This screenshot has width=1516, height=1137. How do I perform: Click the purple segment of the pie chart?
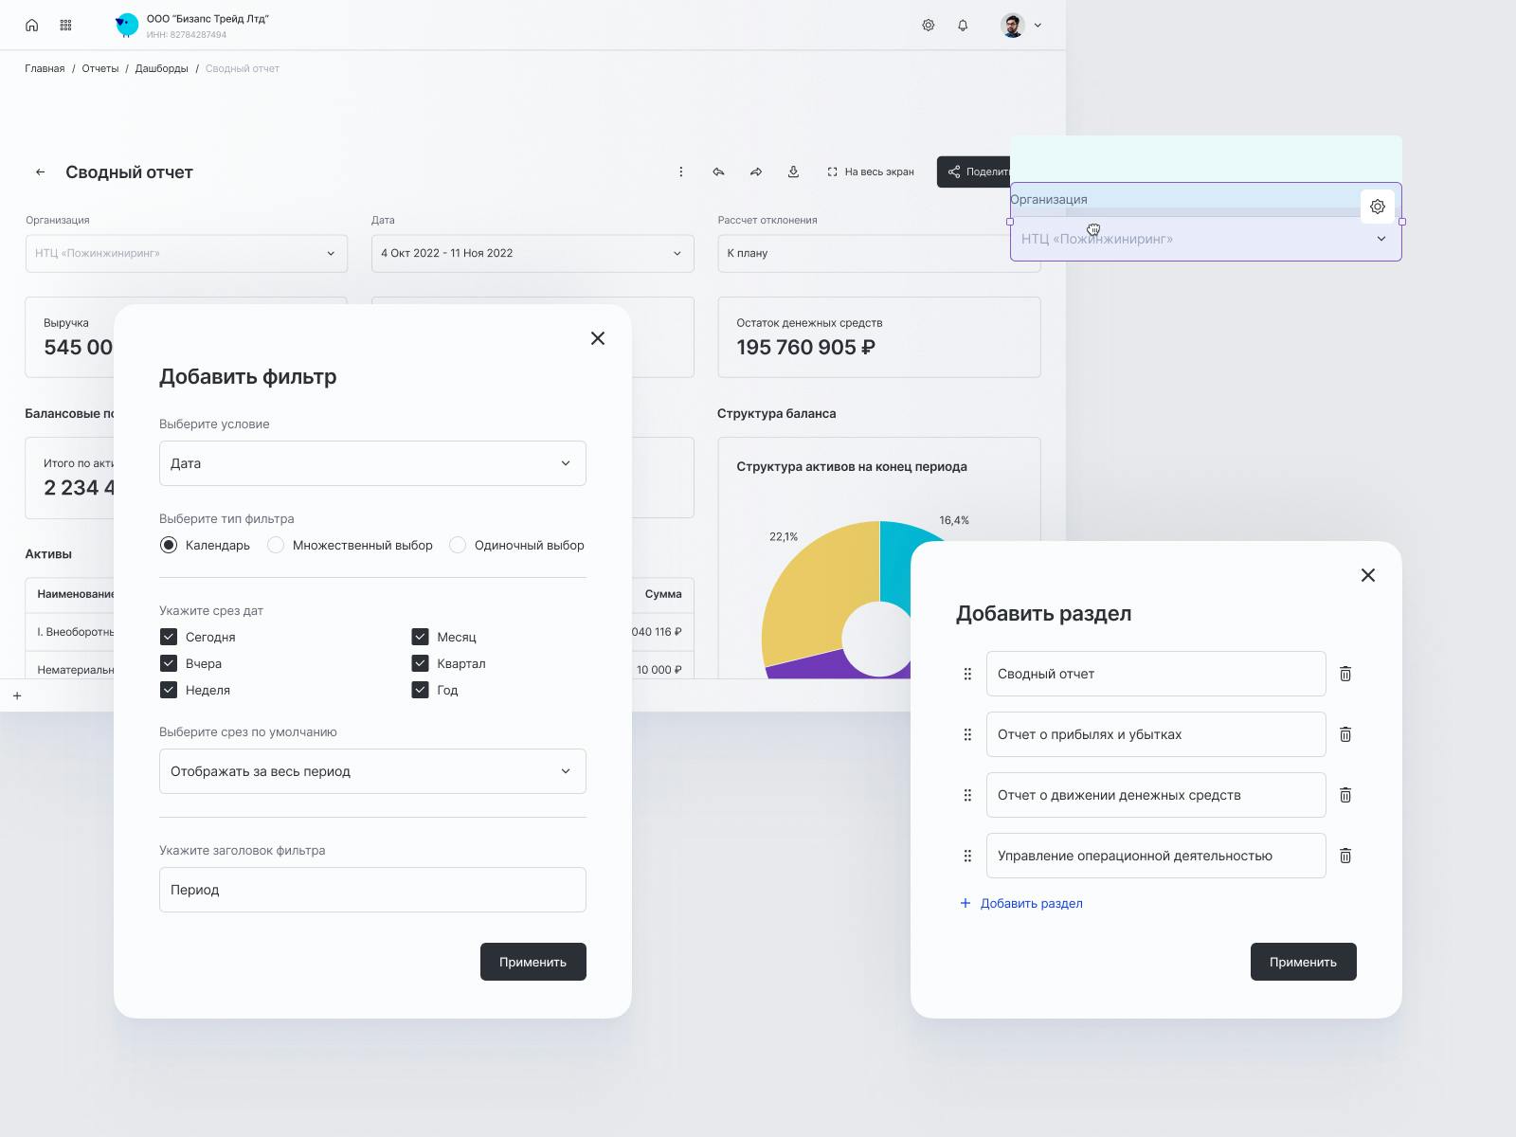(x=834, y=666)
